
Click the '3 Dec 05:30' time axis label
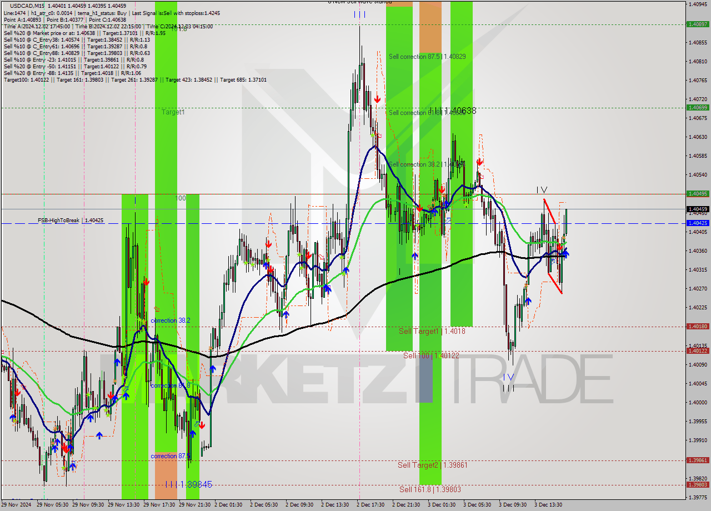pos(477,505)
